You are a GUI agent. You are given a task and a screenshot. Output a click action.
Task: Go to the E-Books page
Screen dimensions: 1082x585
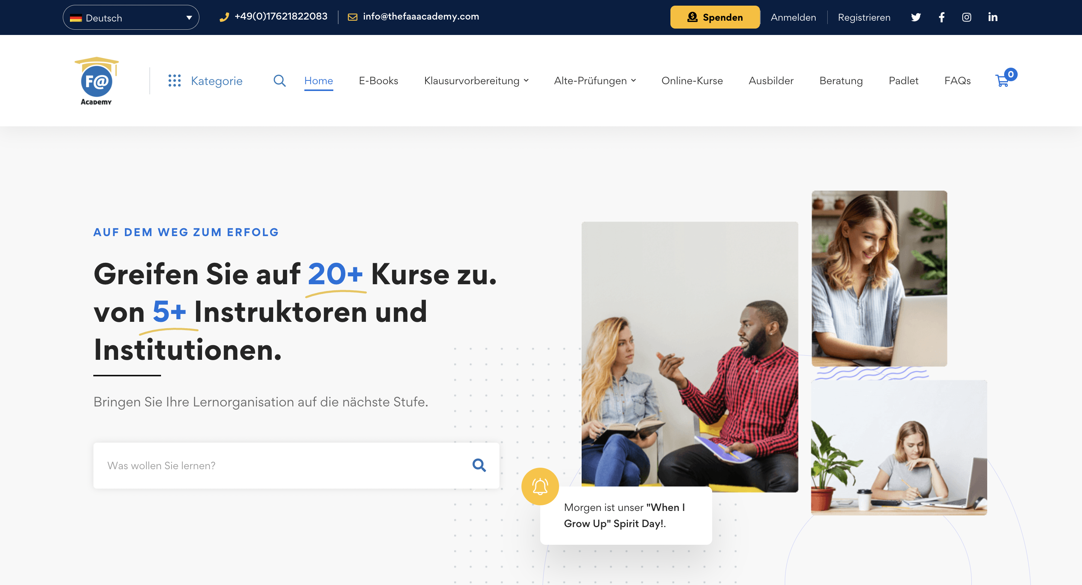[378, 80]
